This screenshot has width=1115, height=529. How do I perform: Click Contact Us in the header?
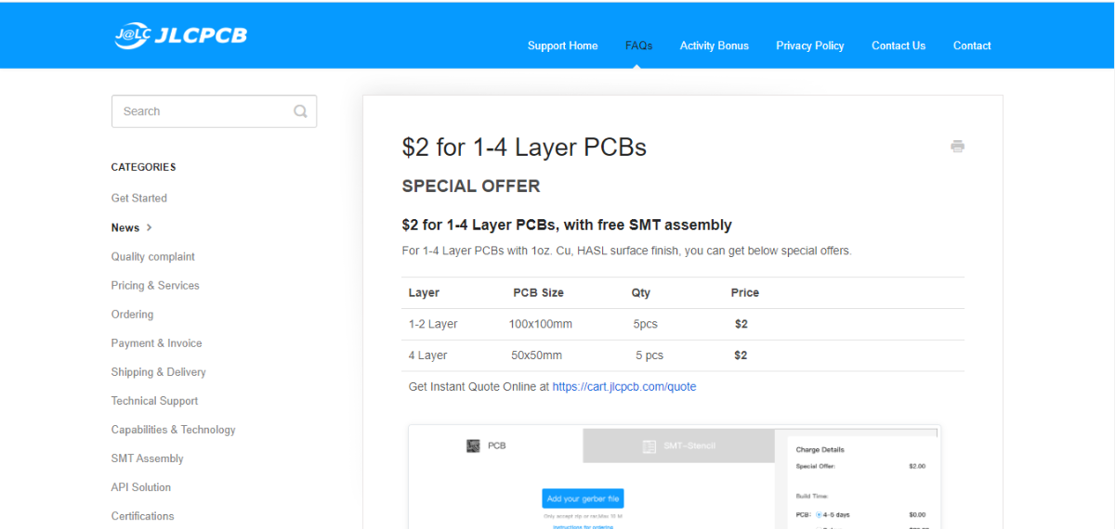[x=899, y=45]
